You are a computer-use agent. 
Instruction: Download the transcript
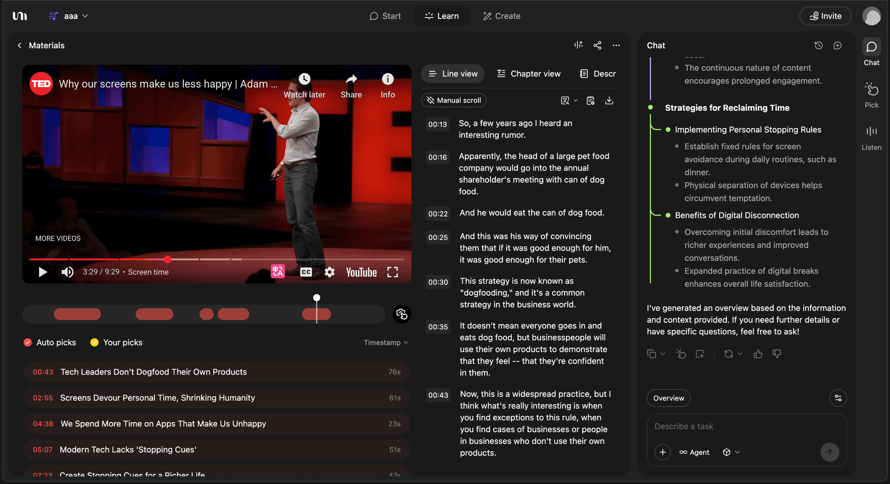(609, 101)
